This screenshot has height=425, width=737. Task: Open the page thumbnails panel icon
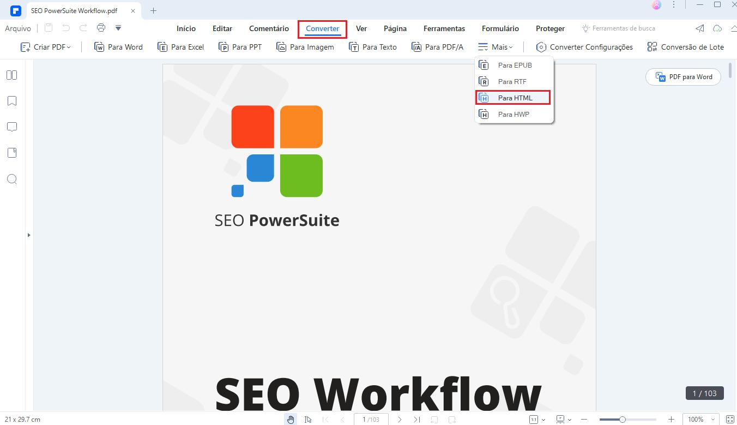(x=11, y=75)
